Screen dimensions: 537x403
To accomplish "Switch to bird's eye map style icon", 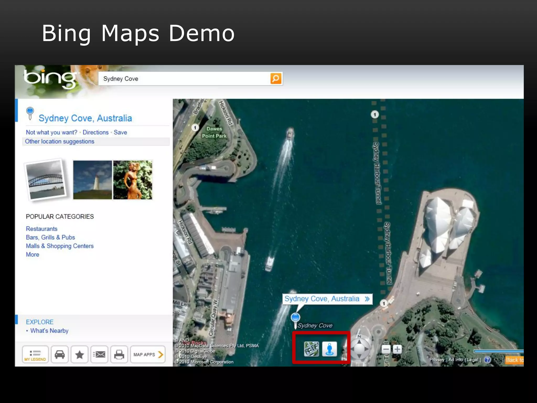I will (311, 349).
